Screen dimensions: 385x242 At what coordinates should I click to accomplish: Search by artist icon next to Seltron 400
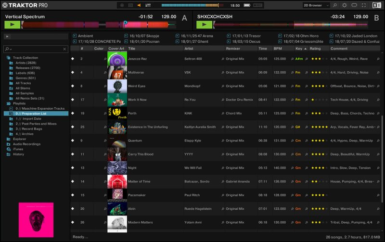tap(223, 59)
